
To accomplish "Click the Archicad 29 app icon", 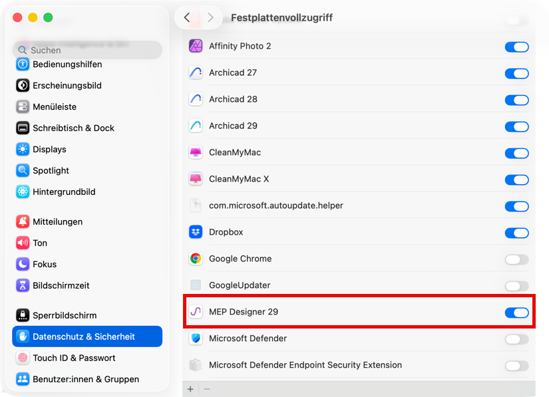I will point(196,126).
